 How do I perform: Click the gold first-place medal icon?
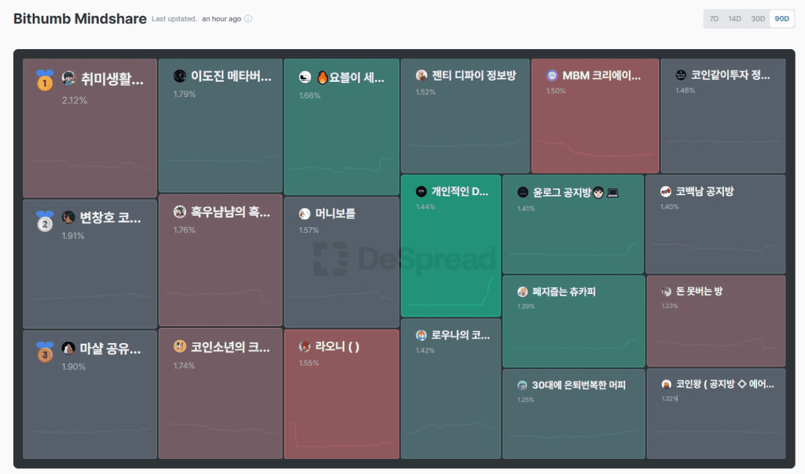tap(45, 80)
